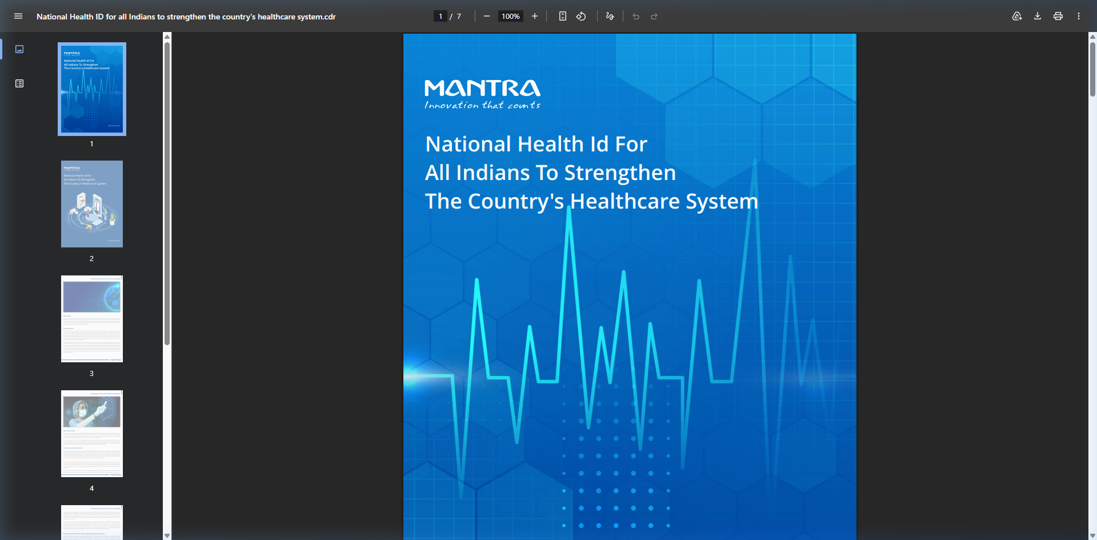This screenshot has height=540, width=1097.
Task: Click the "Innovation that counts" tagline
Action: tap(483, 105)
